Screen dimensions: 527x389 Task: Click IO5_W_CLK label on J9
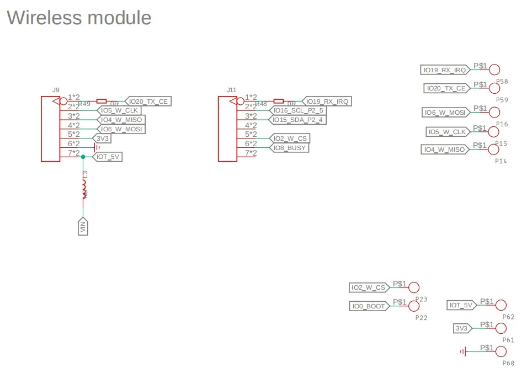click(x=119, y=110)
